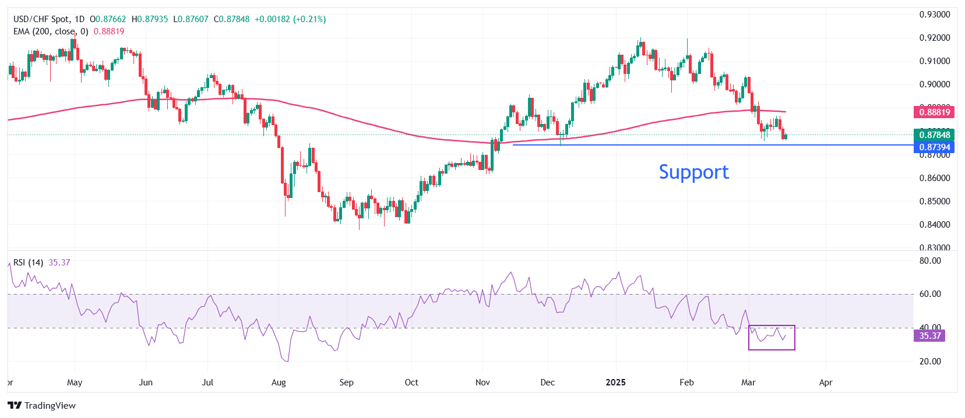965x418 pixels.
Task: Click the purple 35.37 RSI axis label
Action: [x=929, y=336]
